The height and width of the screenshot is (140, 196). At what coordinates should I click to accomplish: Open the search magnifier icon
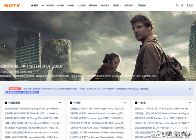pos(177,6)
